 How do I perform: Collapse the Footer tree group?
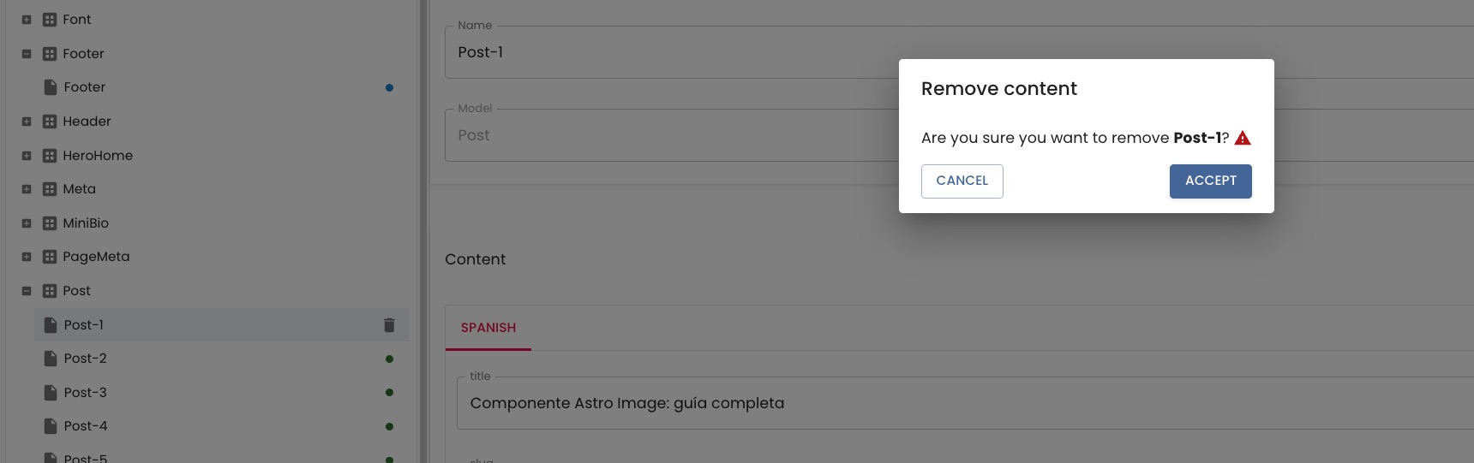coord(27,54)
